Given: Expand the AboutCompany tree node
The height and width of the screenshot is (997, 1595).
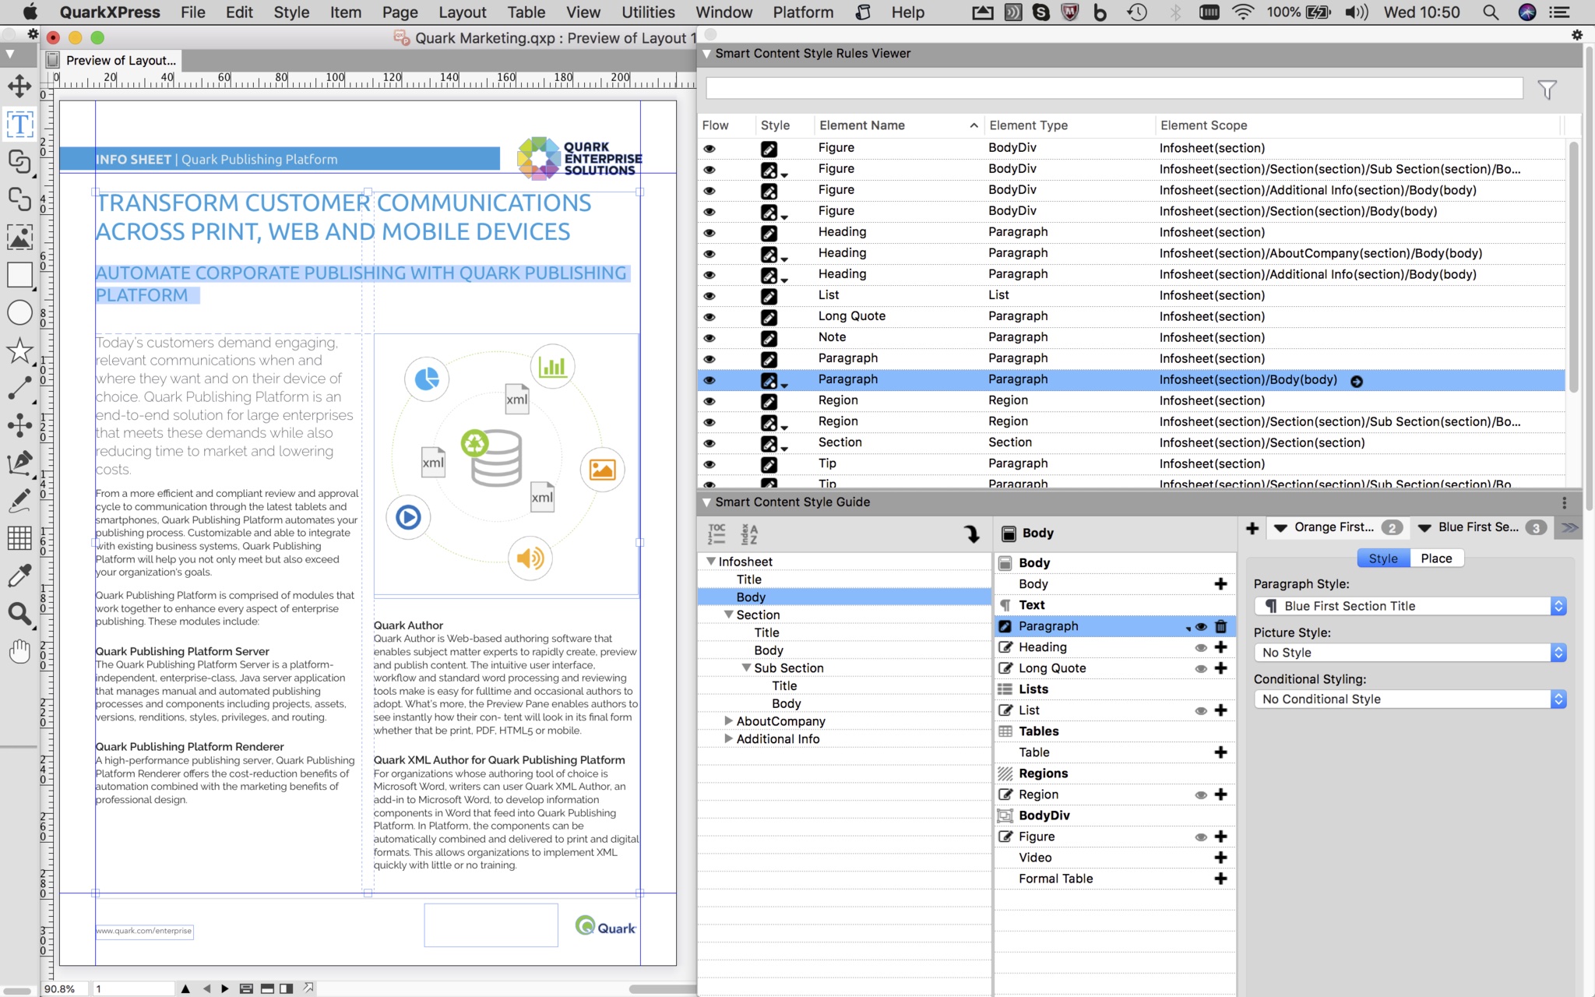Looking at the screenshot, I should pos(728,721).
